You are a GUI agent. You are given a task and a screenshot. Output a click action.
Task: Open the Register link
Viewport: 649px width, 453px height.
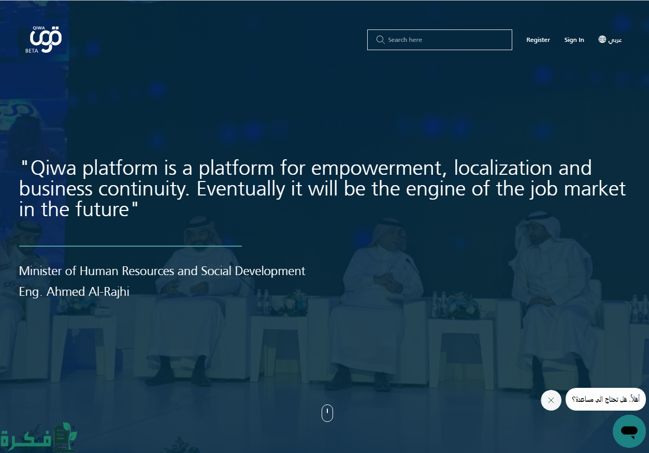538,40
